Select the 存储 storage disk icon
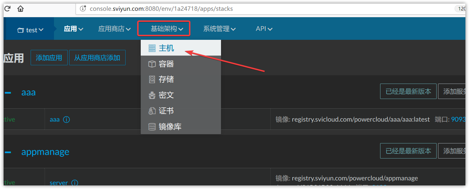Image resolution: width=469 pixels, height=189 pixels. (152, 79)
